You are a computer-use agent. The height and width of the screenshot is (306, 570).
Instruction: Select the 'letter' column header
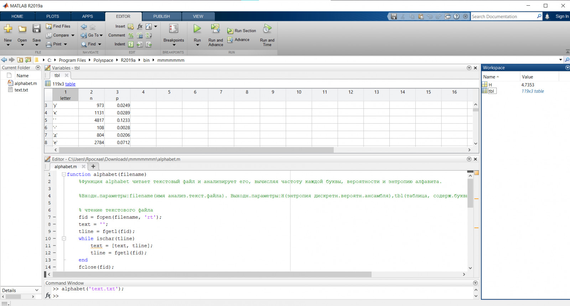(66, 95)
